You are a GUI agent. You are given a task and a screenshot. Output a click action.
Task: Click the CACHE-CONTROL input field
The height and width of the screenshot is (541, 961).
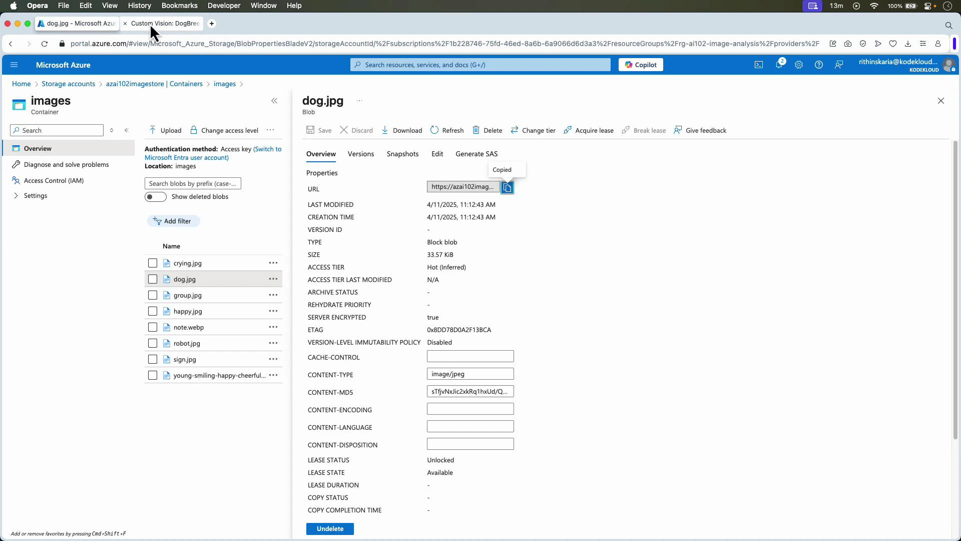pyautogui.click(x=470, y=356)
